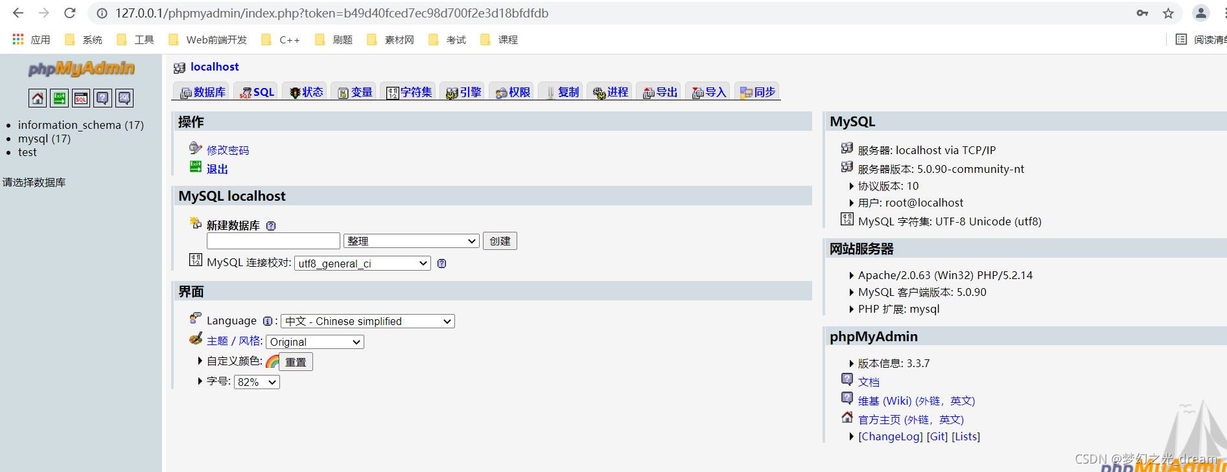Open the 字符集 charsets tab
This screenshot has height=472, width=1227.
click(x=408, y=92)
